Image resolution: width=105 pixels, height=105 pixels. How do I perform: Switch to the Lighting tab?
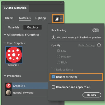click(40, 18)
